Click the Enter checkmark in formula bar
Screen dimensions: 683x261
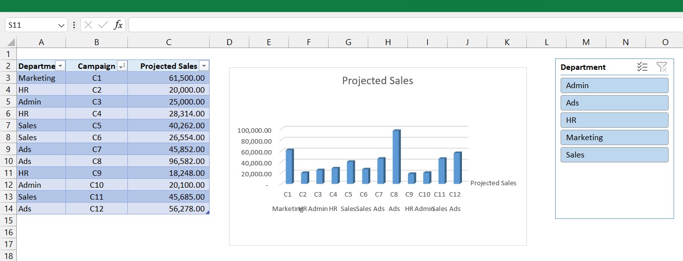pos(103,25)
